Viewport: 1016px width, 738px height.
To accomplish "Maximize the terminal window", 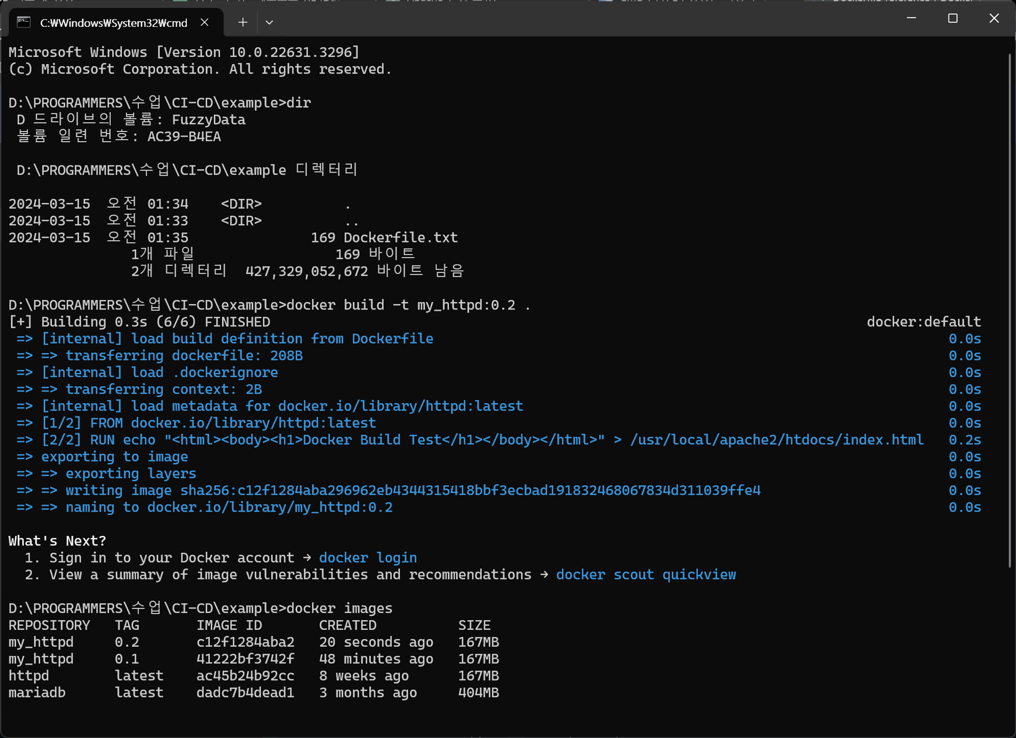I will (x=953, y=18).
